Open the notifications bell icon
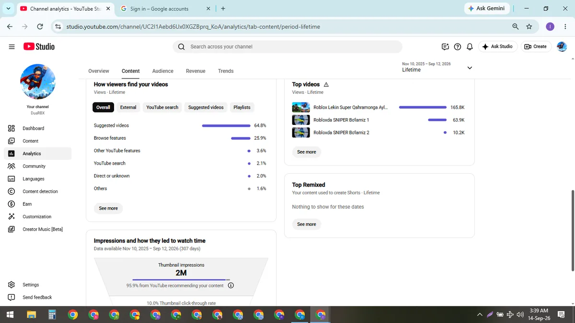The width and height of the screenshot is (575, 323). point(470,46)
